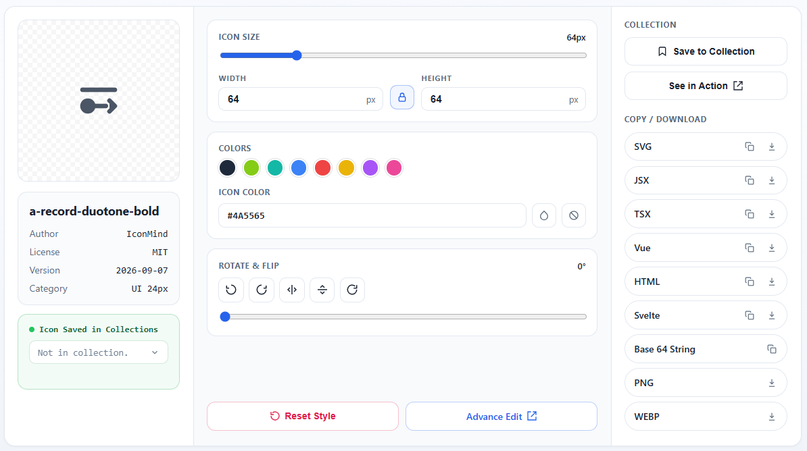Download the SVG file

tap(771, 147)
